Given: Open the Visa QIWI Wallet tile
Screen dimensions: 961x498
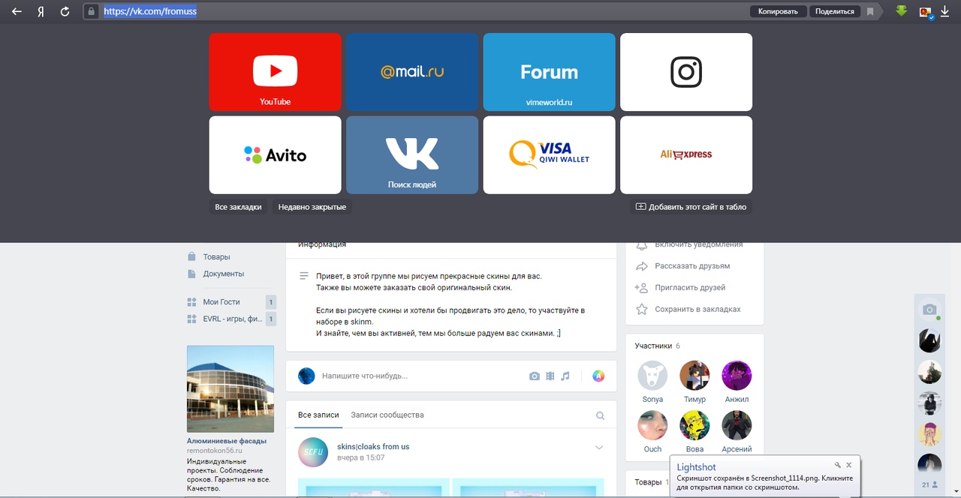Looking at the screenshot, I should [x=549, y=154].
